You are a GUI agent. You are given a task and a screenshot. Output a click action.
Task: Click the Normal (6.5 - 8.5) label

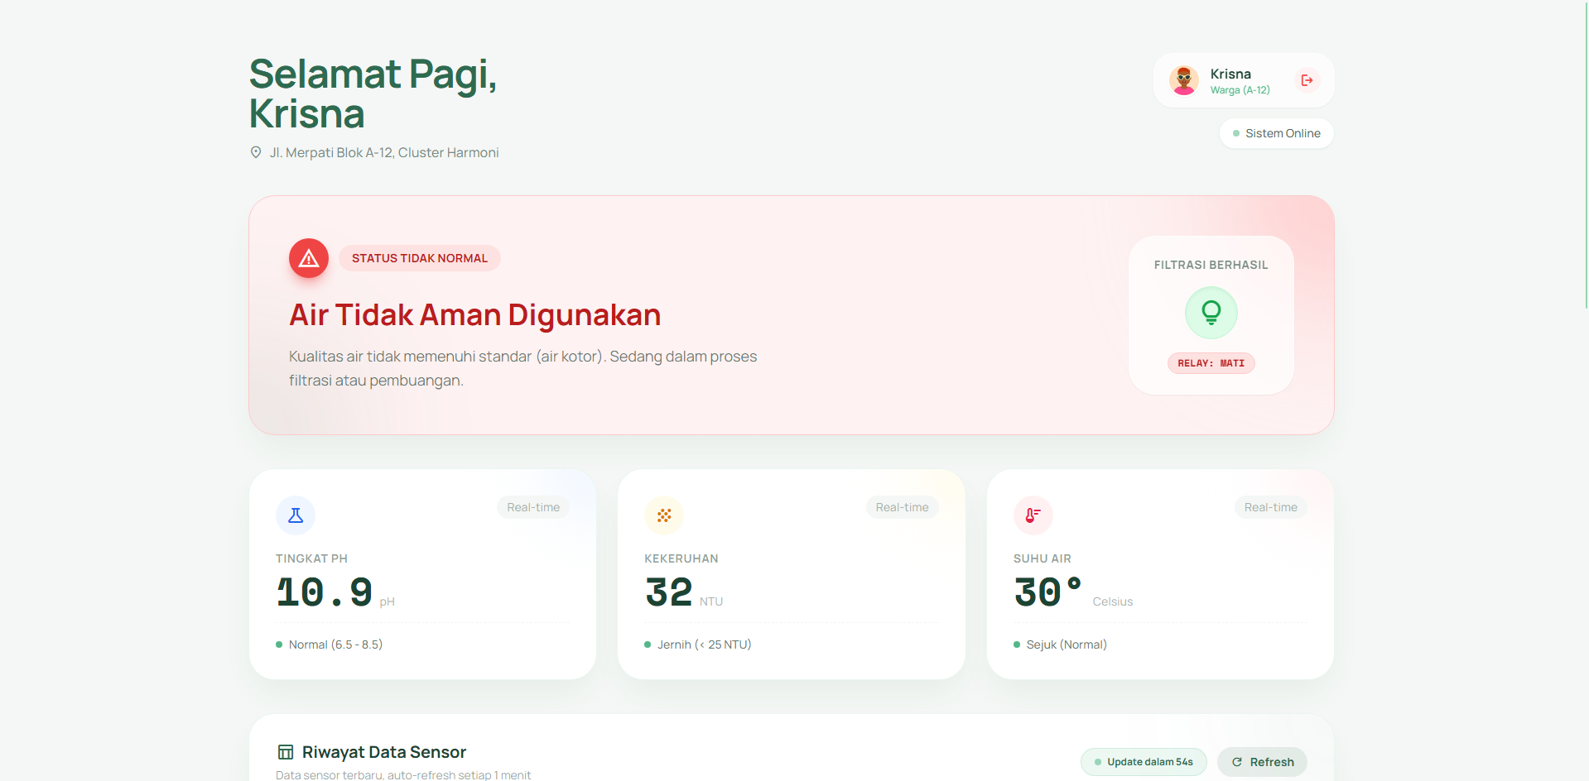point(335,644)
